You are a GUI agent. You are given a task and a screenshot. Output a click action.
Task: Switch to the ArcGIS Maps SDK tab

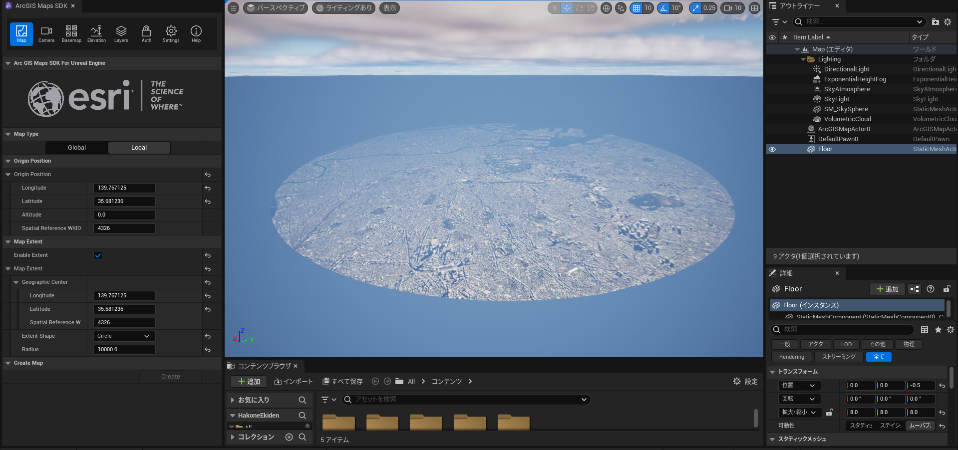point(41,6)
